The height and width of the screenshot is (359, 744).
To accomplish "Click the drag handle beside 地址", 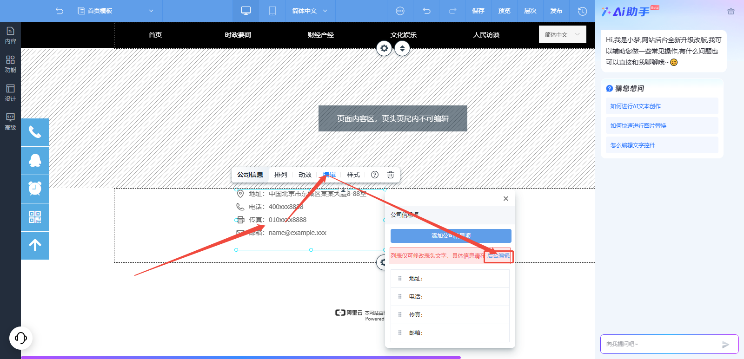I will pos(400,279).
